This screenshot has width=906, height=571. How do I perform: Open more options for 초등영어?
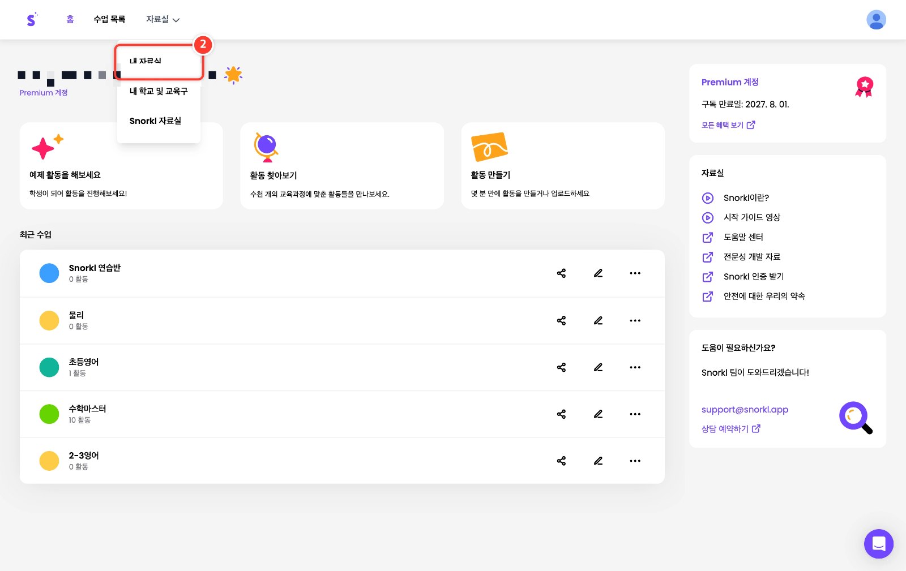[635, 367]
